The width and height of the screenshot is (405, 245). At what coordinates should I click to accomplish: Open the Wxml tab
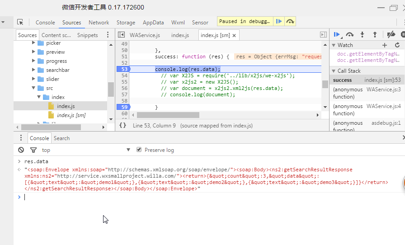[178, 23]
